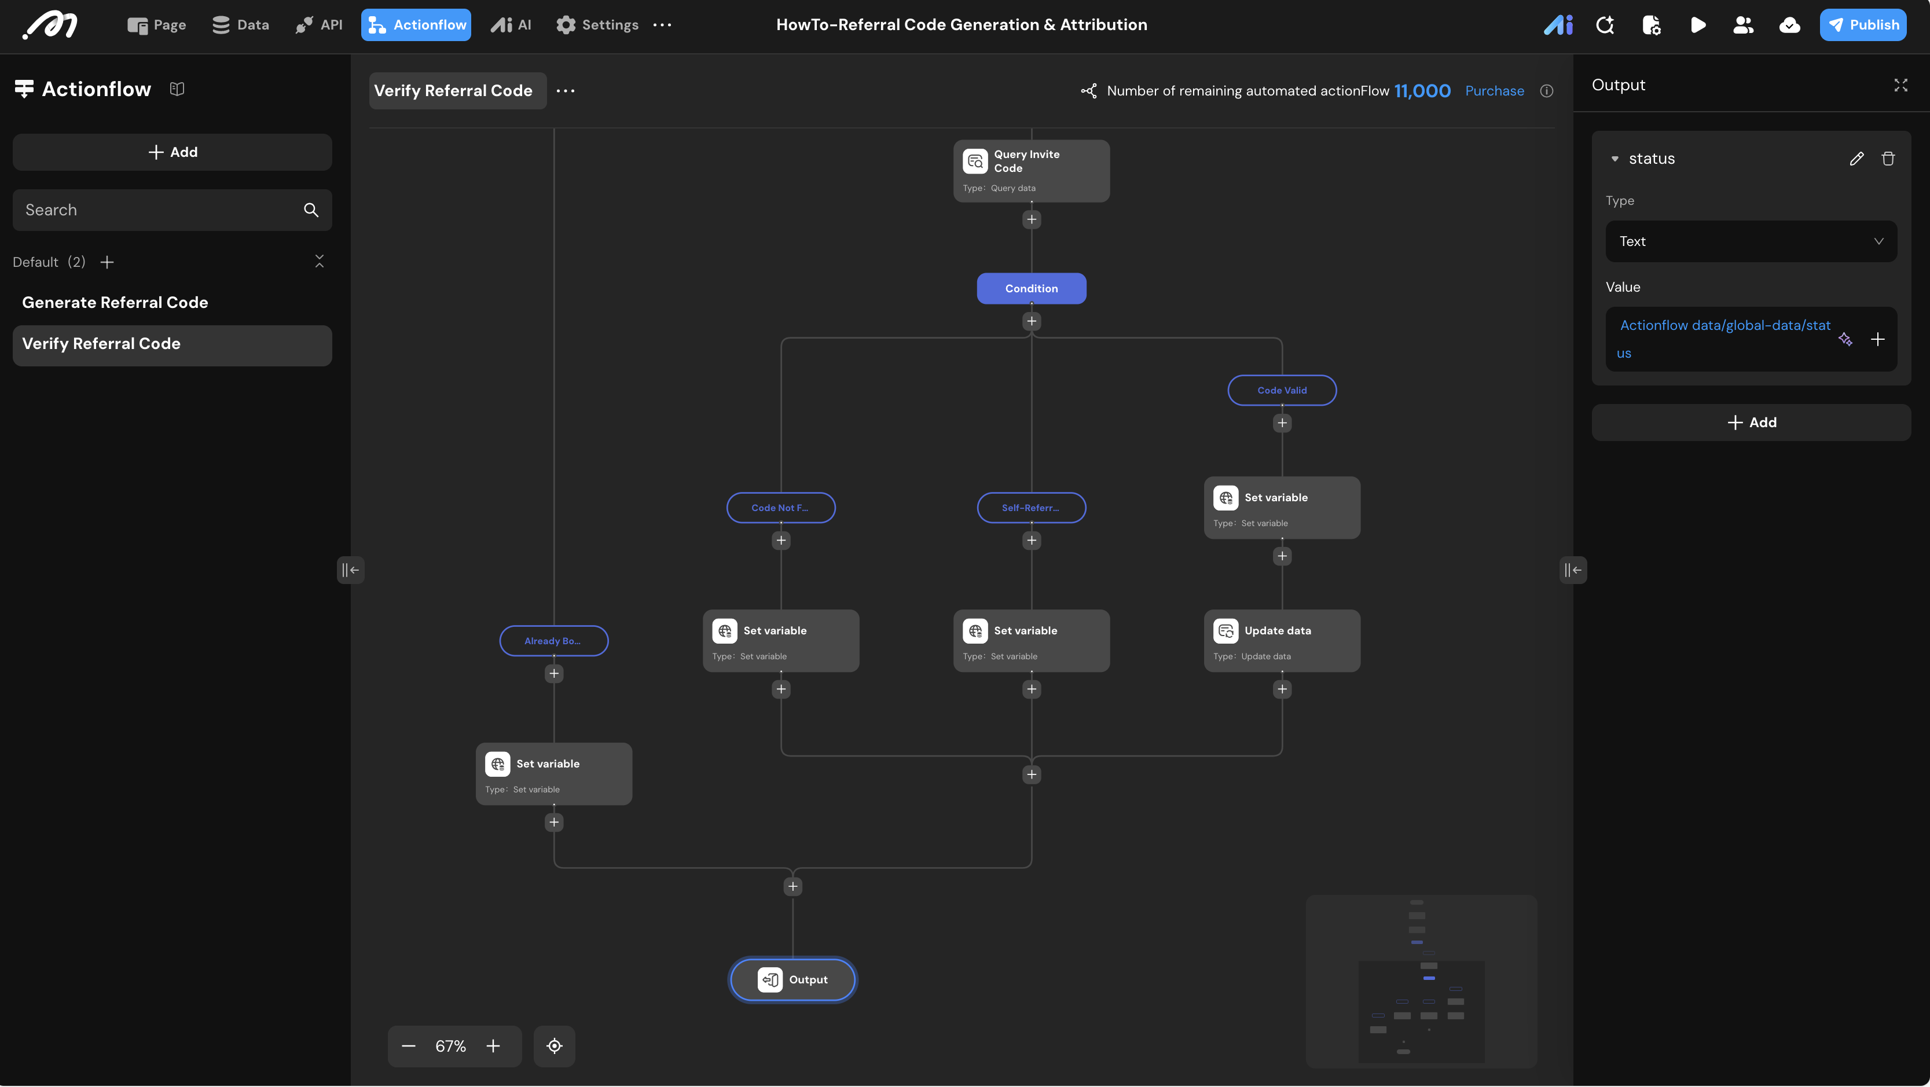Open the Type dropdown showing Text
Image resolution: width=1930 pixels, height=1087 pixels.
pos(1750,241)
